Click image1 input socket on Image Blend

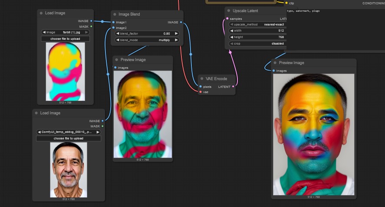coord(113,22)
